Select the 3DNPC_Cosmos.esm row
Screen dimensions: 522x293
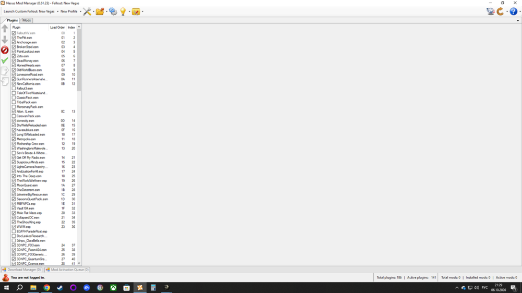pyautogui.click(x=44, y=264)
